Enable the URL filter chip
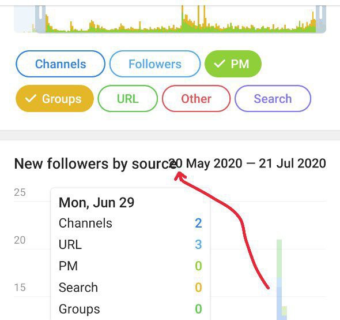 [x=128, y=98]
